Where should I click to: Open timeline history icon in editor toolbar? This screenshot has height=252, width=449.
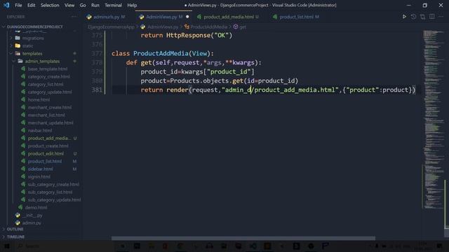point(413,17)
